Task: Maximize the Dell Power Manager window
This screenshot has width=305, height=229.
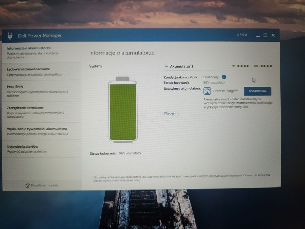Action: 265,35
